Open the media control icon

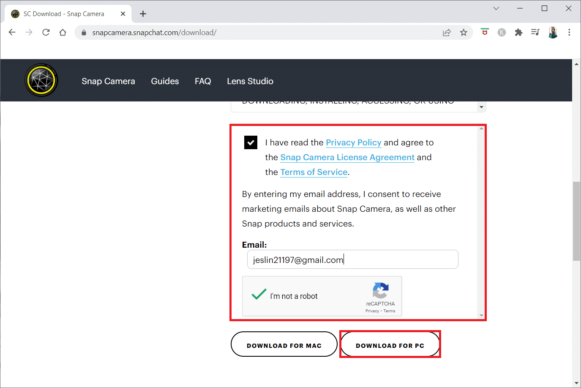coord(535,33)
